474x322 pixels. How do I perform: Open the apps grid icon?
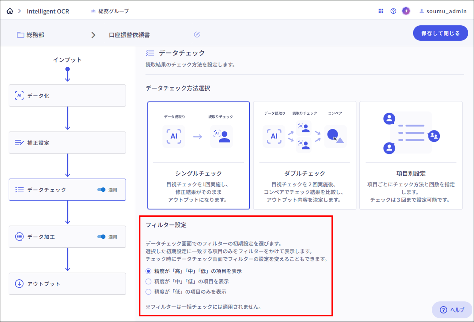pyautogui.click(x=381, y=11)
